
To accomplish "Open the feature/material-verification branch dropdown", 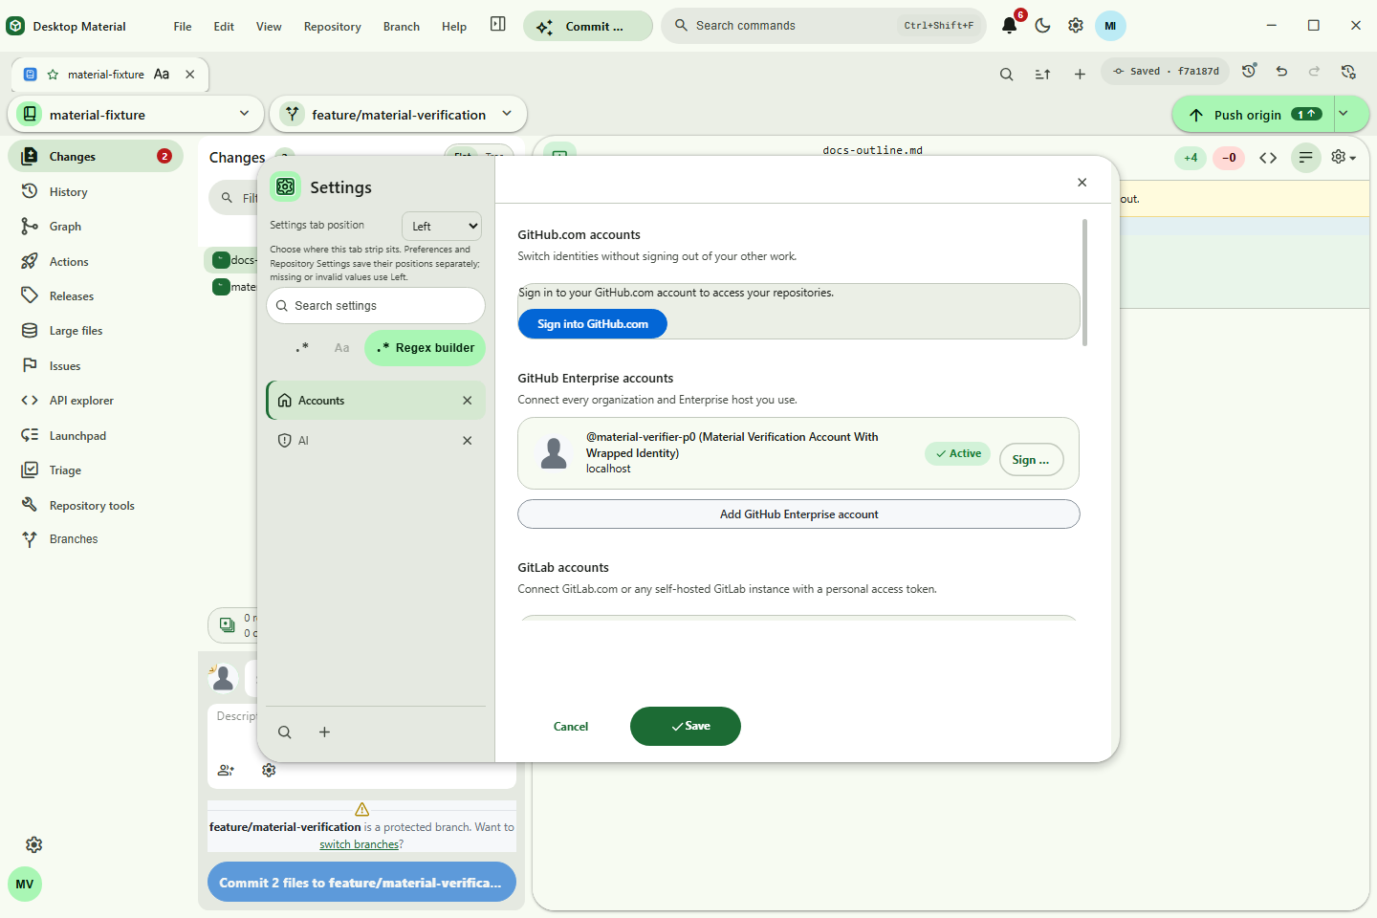I will 399,114.
